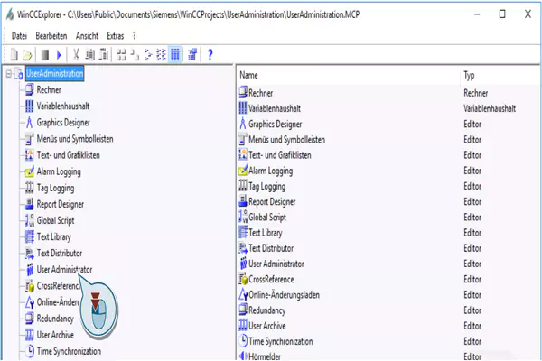Open the Ansicht menu
542x361 pixels.
point(87,35)
